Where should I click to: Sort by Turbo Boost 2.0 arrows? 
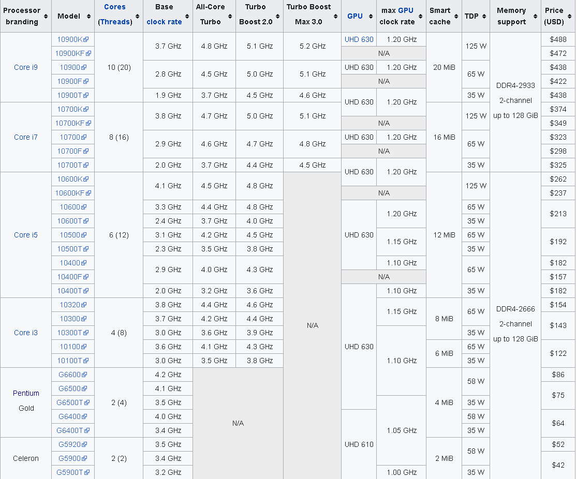[x=278, y=16]
